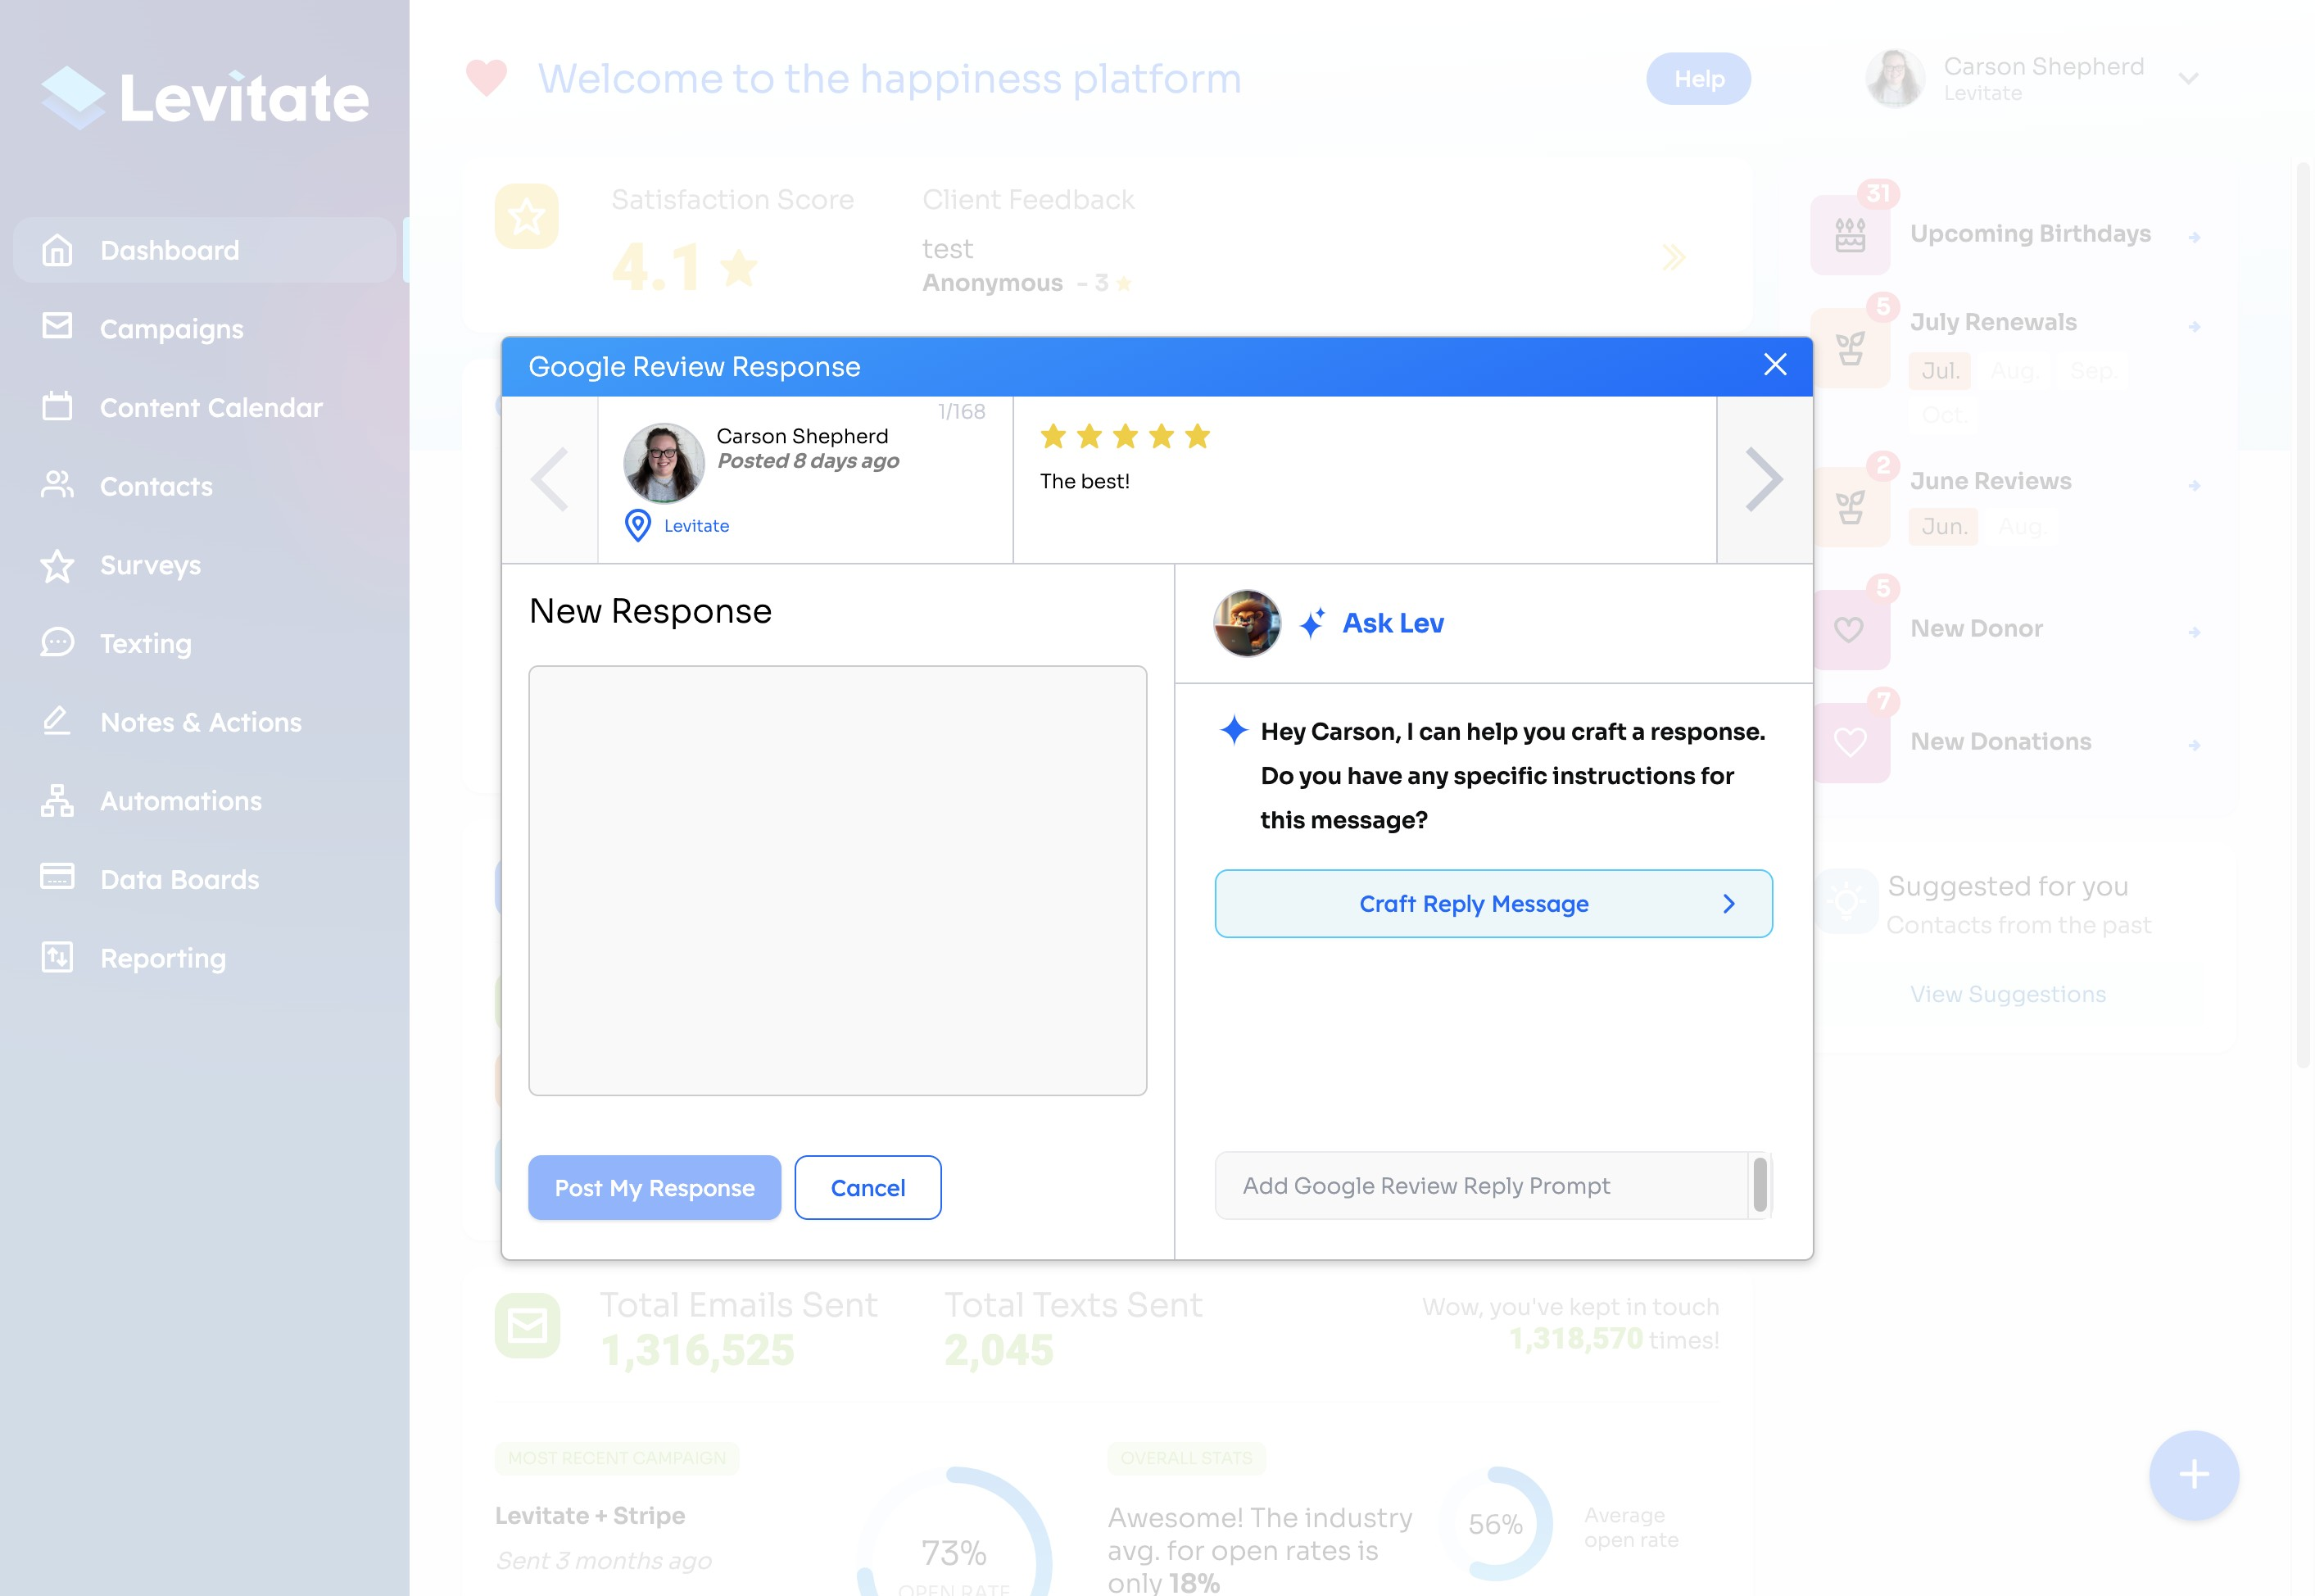Open New Donations arrow
This screenshot has height=1596, width=2315.
point(2194,745)
